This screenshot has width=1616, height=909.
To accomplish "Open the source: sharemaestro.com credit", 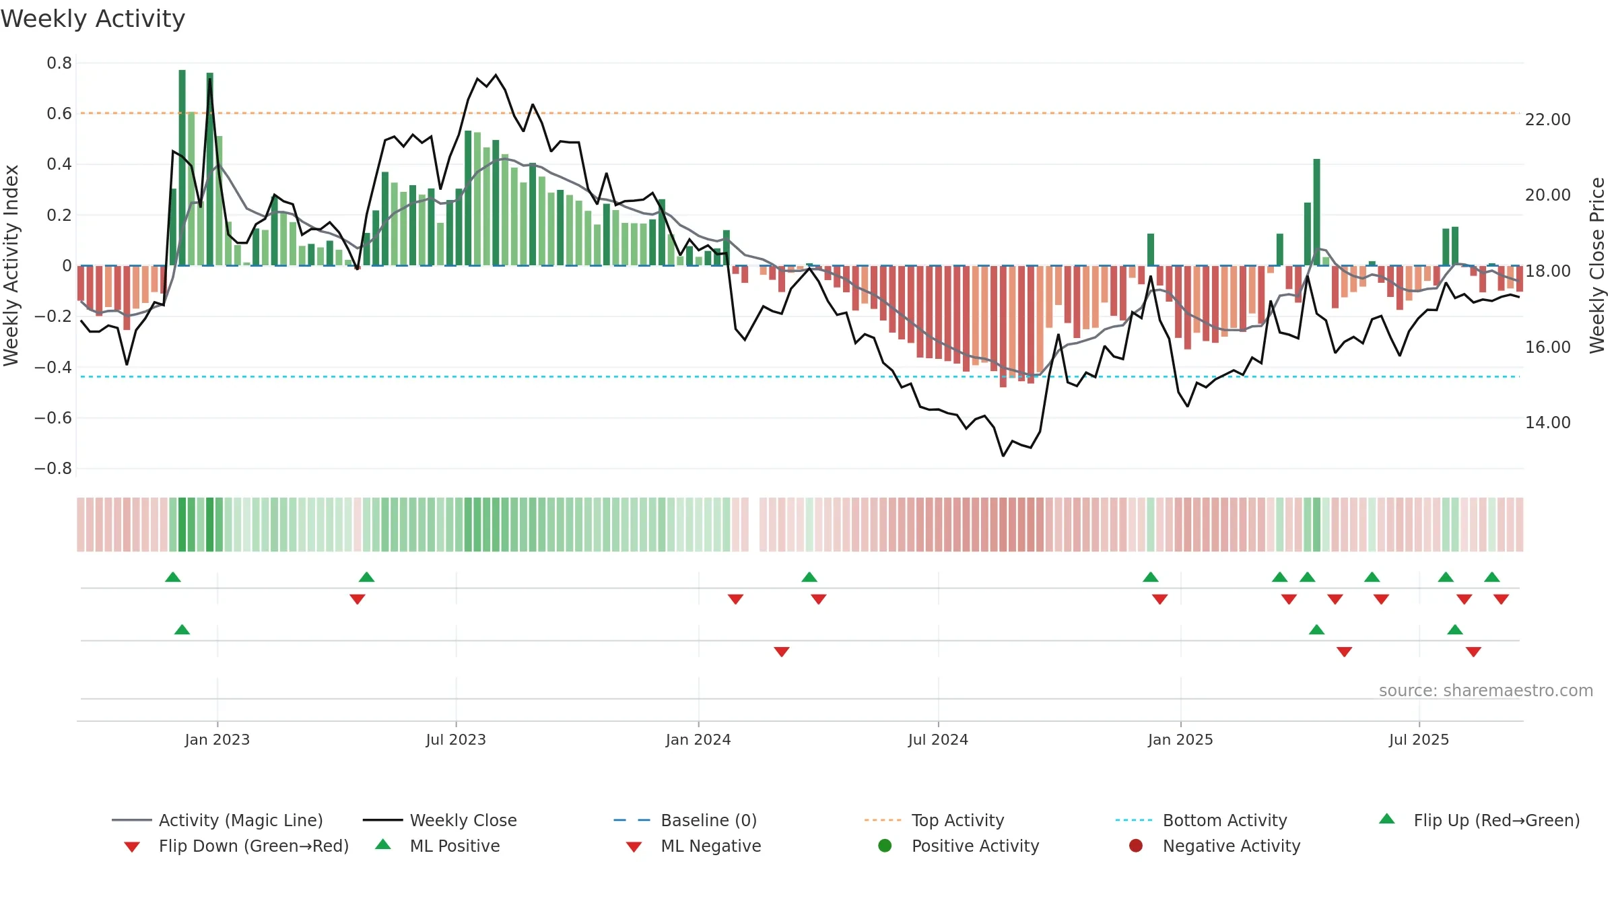I will tap(1486, 691).
